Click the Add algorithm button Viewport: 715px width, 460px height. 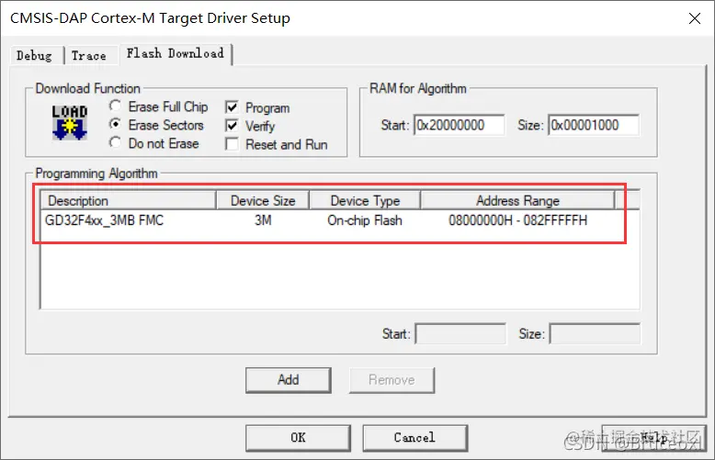click(289, 380)
